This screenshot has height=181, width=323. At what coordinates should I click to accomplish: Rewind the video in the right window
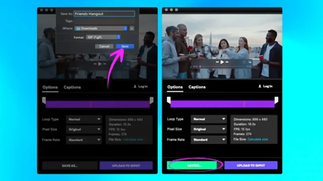217,62
